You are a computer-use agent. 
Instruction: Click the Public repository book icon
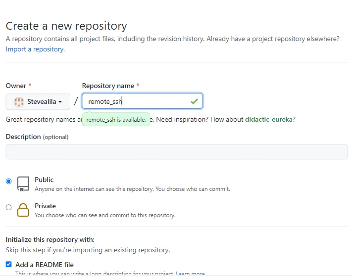[23, 184]
